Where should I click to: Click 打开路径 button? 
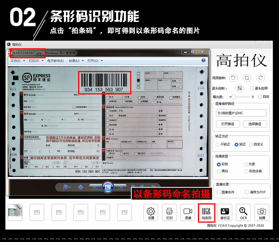(x=228, y=124)
